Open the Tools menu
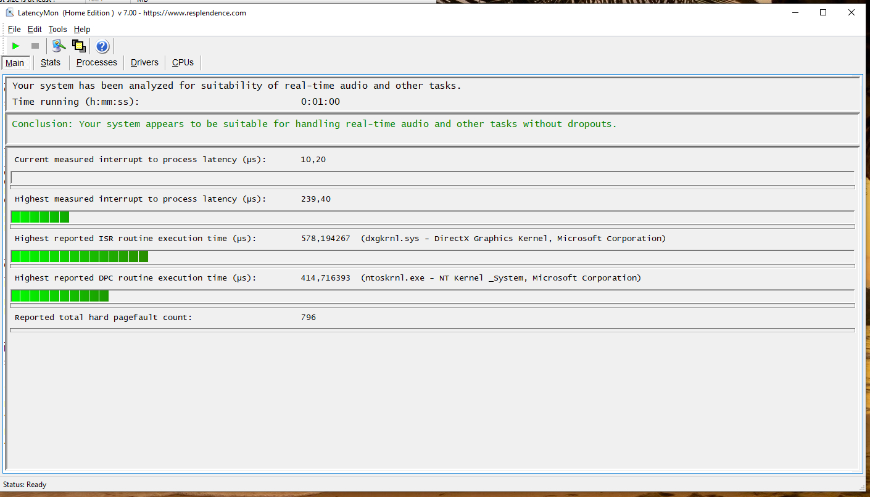This screenshot has width=870, height=497. point(57,29)
